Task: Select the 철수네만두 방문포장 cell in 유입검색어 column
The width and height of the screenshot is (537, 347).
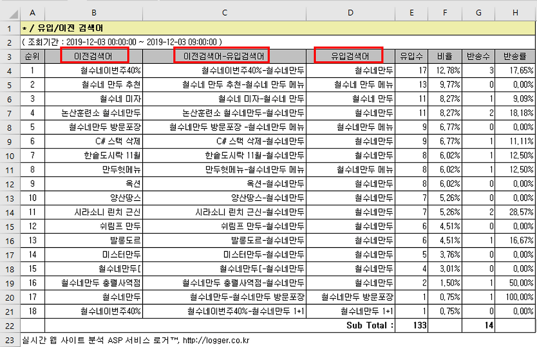Action: [350, 297]
